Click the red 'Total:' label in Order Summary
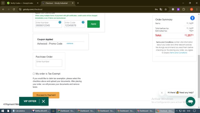Image resolution: width=200 pixels, height=113 pixels. [158, 35]
